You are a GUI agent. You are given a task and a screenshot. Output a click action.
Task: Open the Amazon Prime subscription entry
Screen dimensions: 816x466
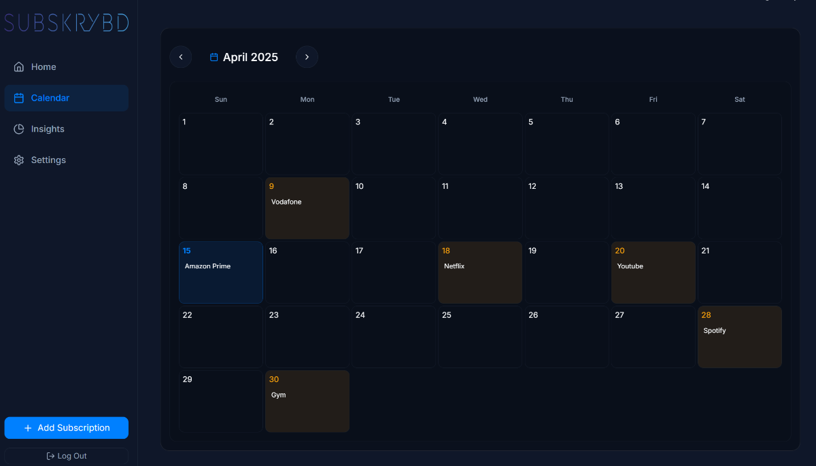coord(207,266)
